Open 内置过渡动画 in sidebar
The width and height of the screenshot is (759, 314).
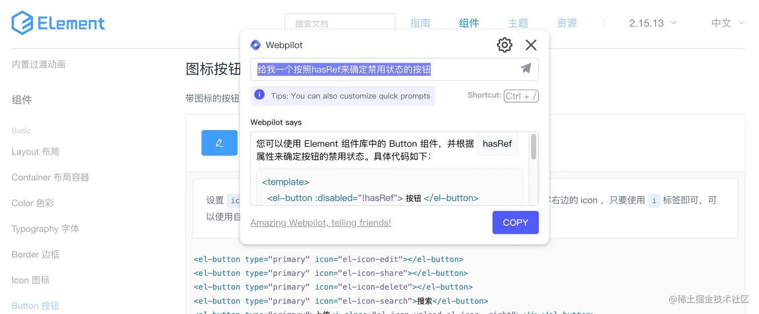pyautogui.click(x=39, y=64)
